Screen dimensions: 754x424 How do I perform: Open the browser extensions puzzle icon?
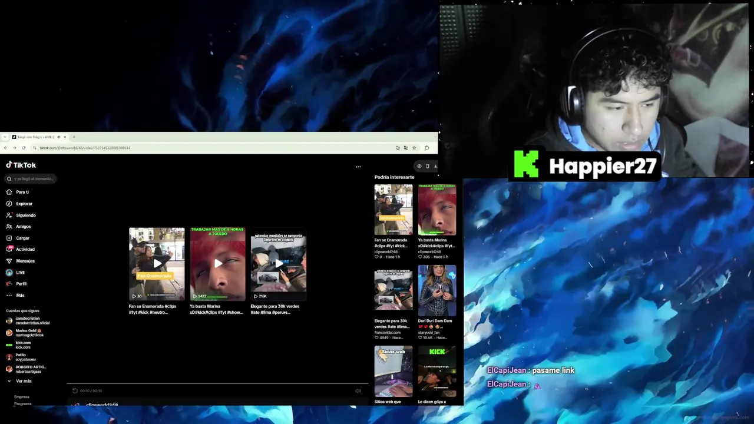coord(426,148)
